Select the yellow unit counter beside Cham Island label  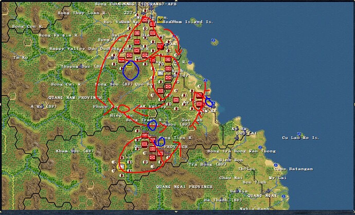tap(161, 20)
